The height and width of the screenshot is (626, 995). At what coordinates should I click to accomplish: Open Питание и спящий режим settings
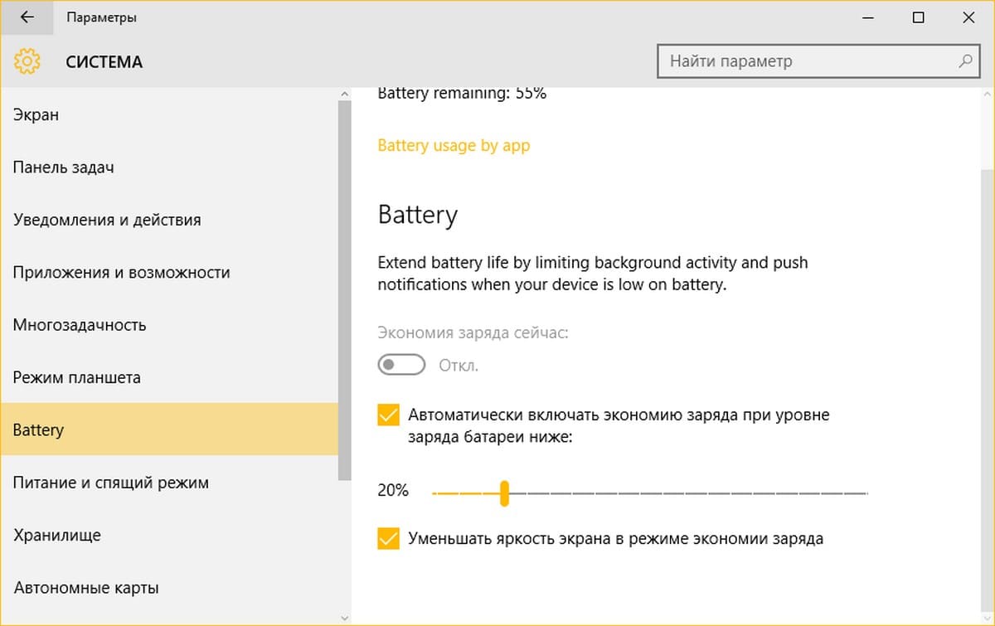pyautogui.click(x=169, y=483)
